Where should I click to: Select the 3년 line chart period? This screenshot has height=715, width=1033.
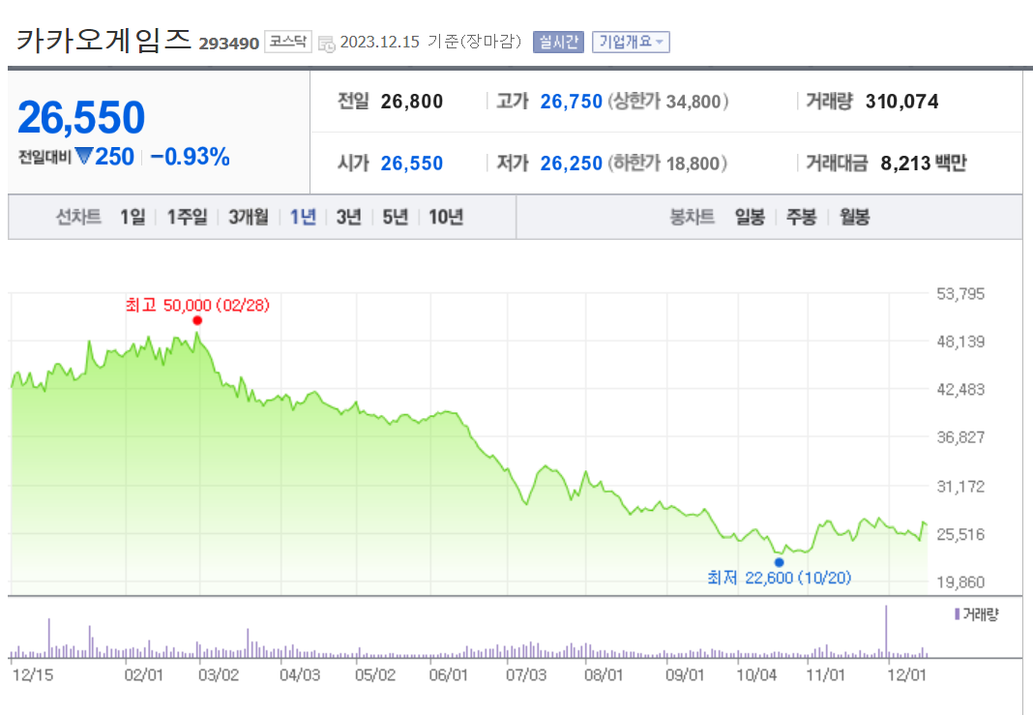pyautogui.click(x=348, y=217)
